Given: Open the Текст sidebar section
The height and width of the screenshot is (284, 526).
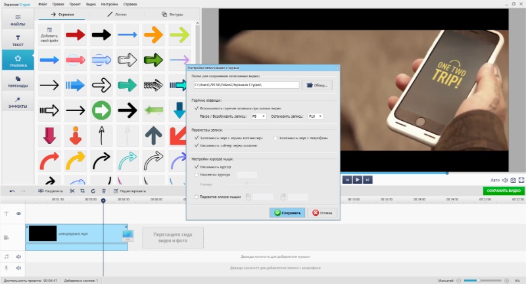Looking at the screenshot, I should pyautogui.click(x=18, y=40).
